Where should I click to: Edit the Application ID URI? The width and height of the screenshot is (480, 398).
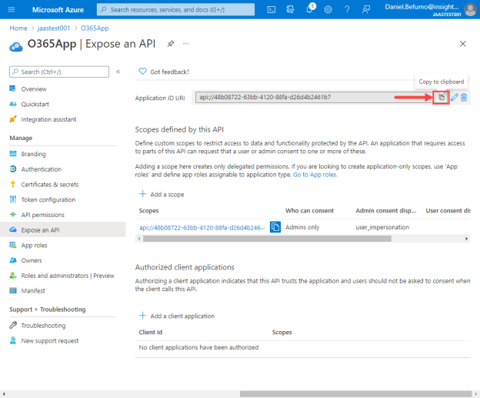tap(455, 98)
